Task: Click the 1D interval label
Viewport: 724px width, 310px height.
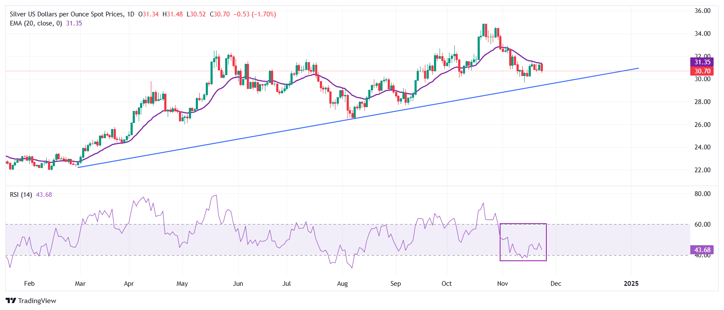Action: (x=131, y=14)
